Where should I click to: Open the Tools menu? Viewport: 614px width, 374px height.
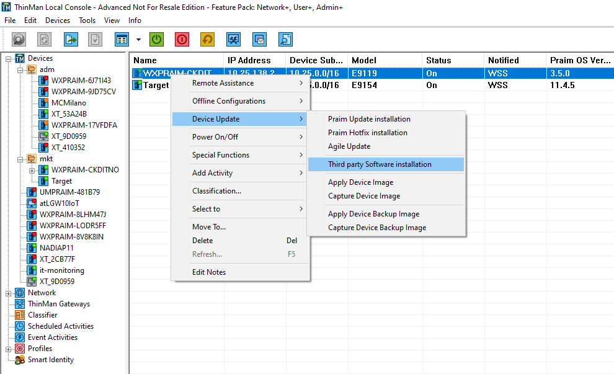[x=87, y=20]
